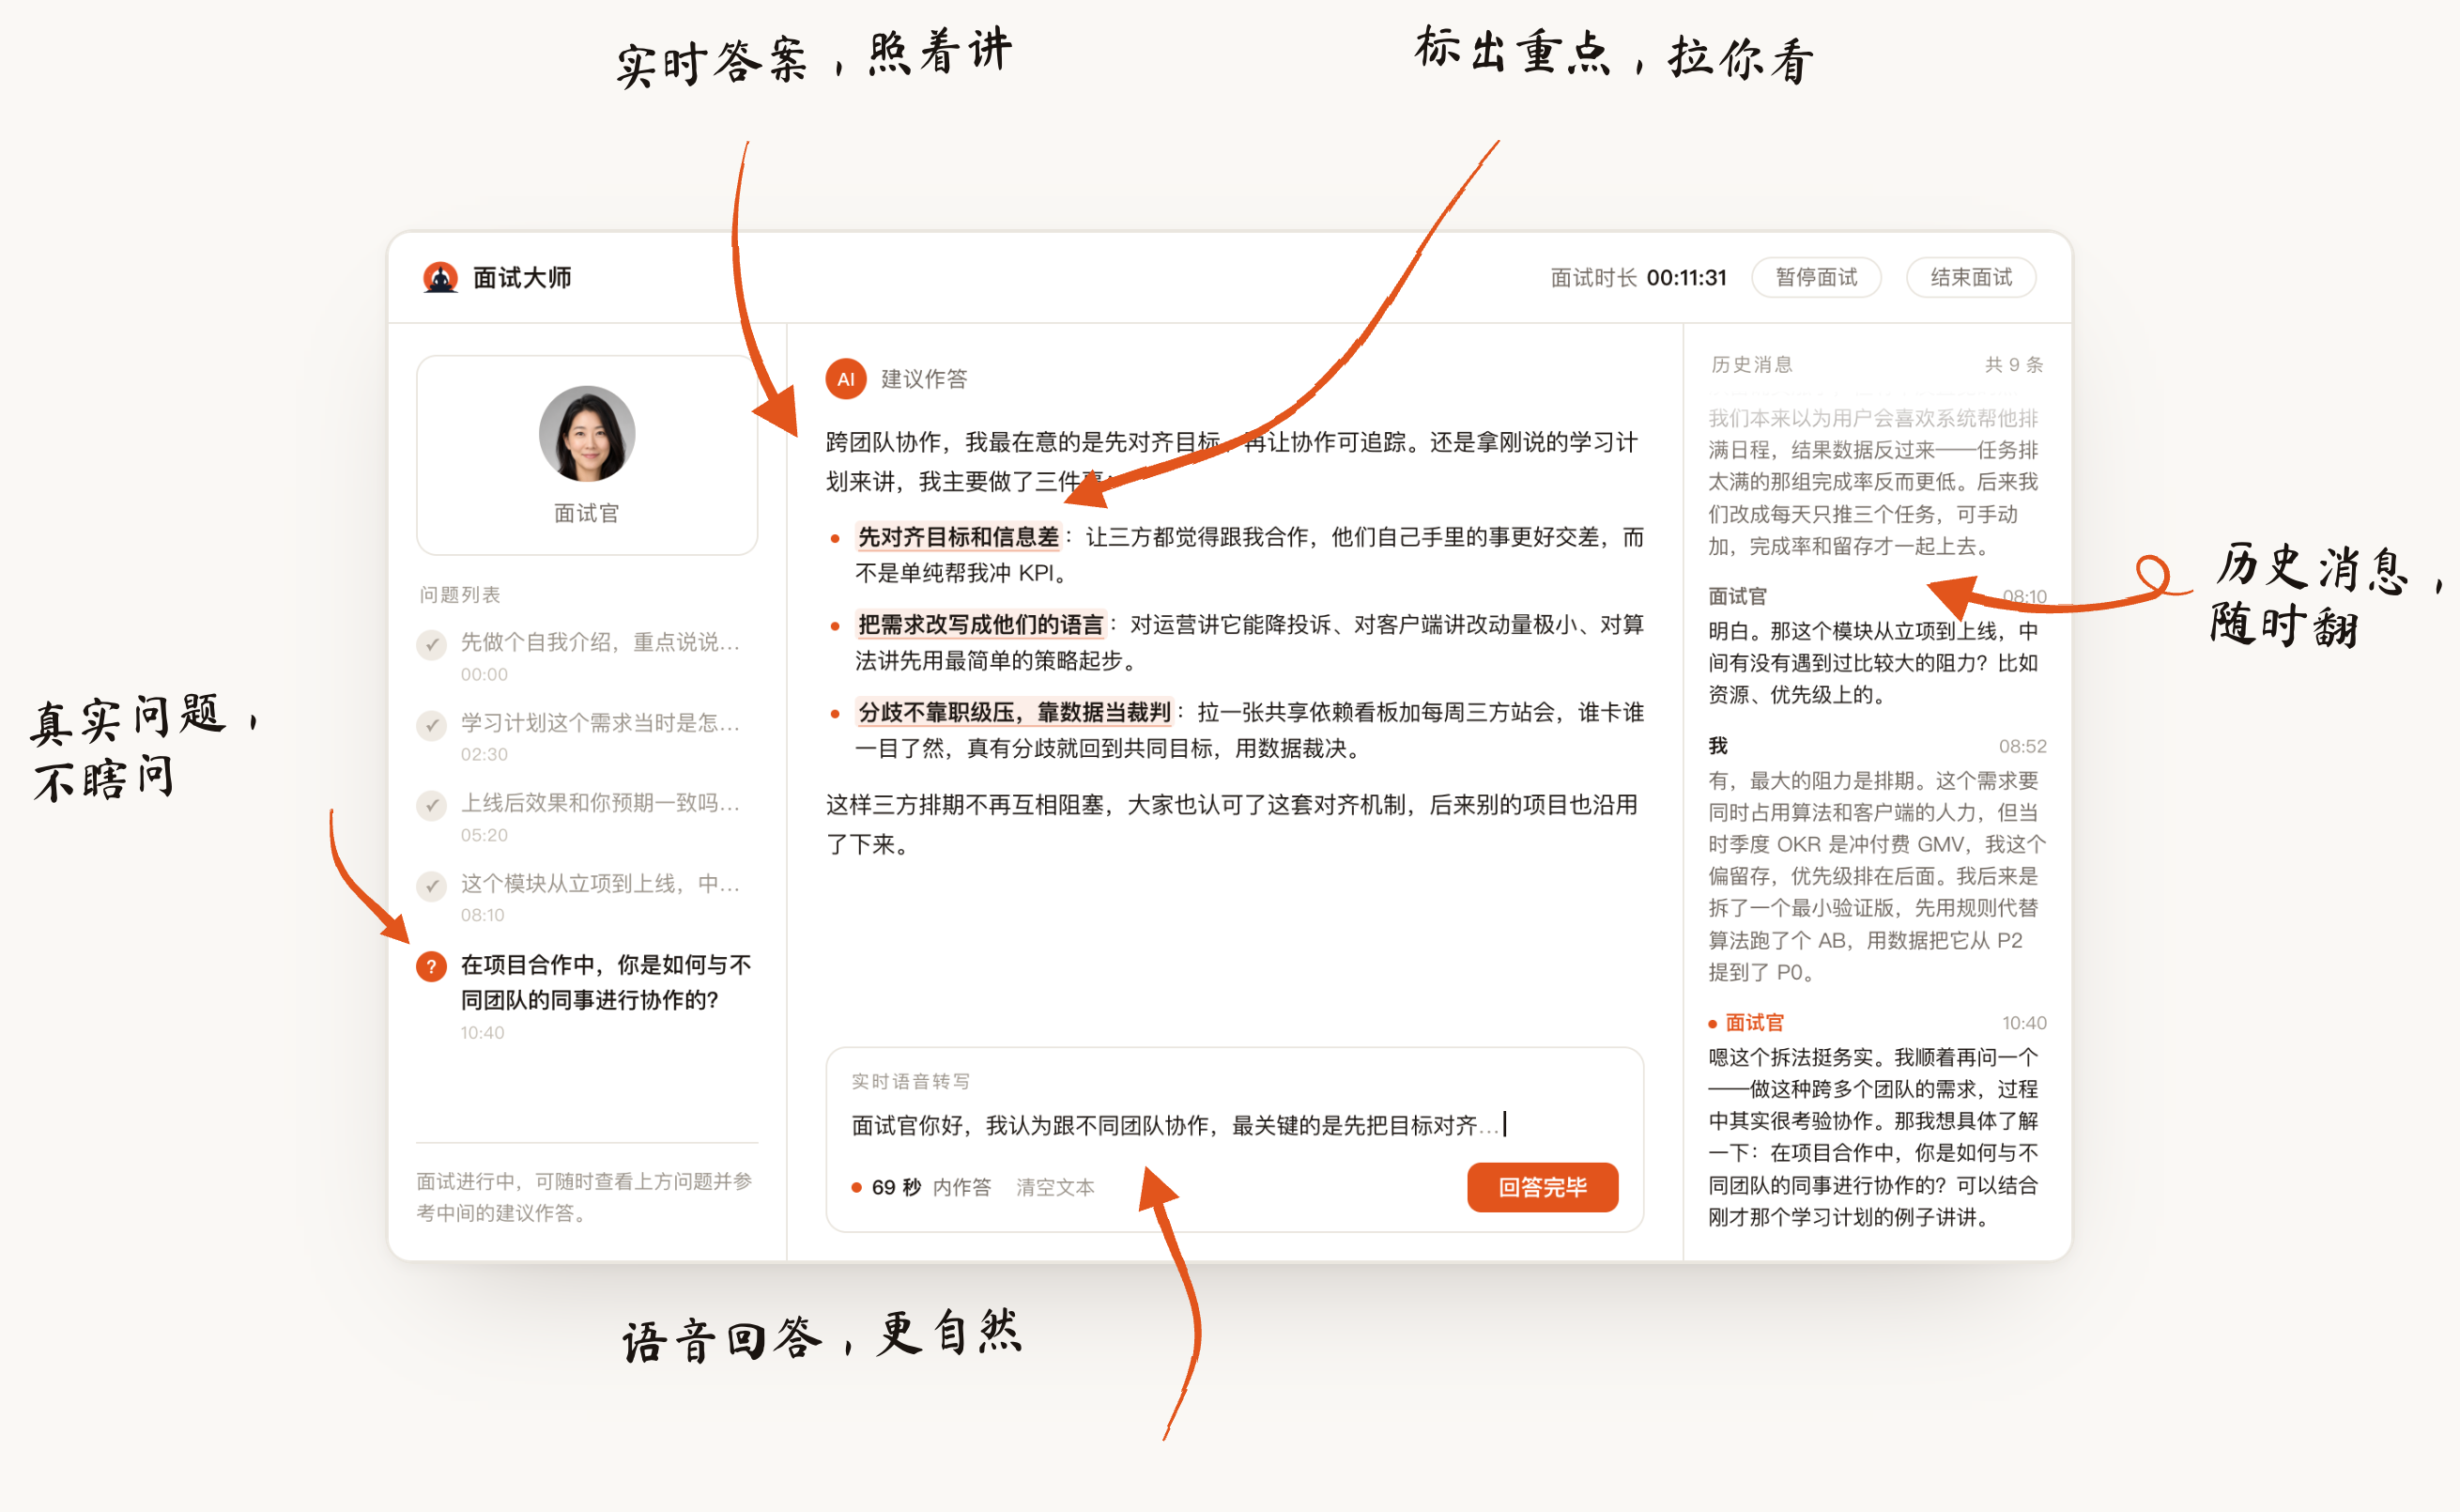2460x1512 pixels.
Task: Click timestamp 02:30 in question list
Action: click(x=484, y=754)
